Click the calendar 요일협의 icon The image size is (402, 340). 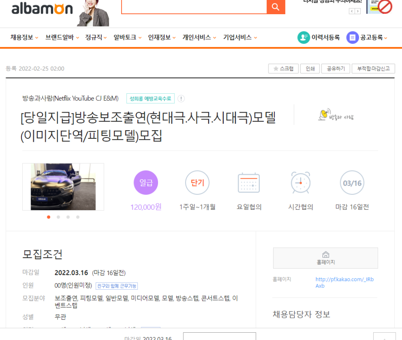click(x=249, y=183)
